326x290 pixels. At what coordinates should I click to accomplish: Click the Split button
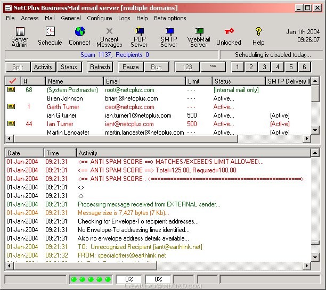pyautogui.click(x=18, y=67)
